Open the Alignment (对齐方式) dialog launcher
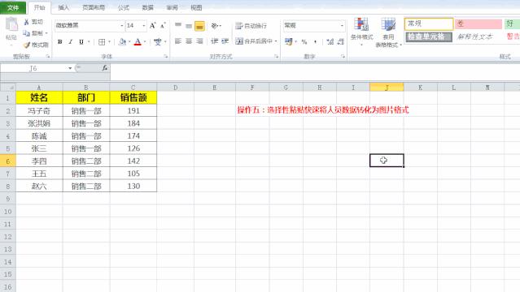 276,57
